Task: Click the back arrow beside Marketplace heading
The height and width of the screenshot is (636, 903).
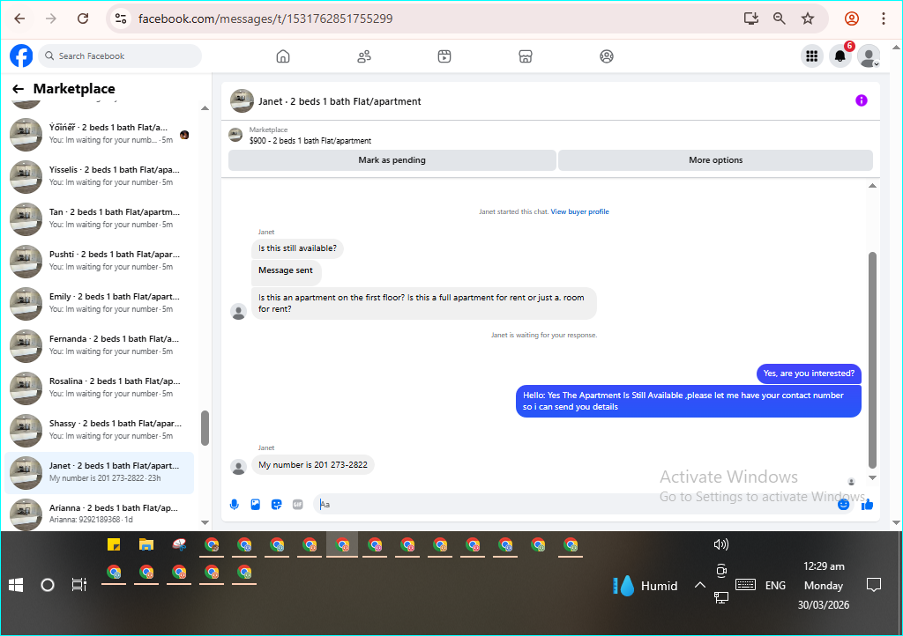Action: [18, 89]
